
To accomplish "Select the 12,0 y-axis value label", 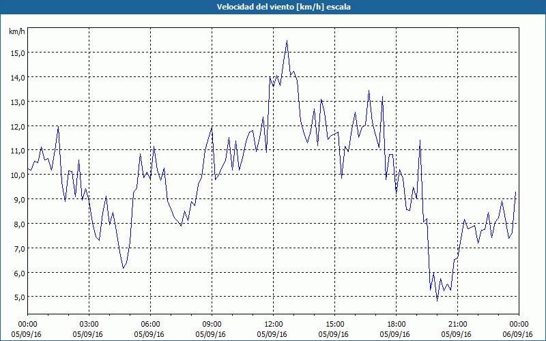I will 18,127.
